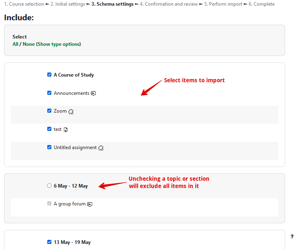
Task: Uncheck the Zoom activity checkbox
Action: point(49,111)
